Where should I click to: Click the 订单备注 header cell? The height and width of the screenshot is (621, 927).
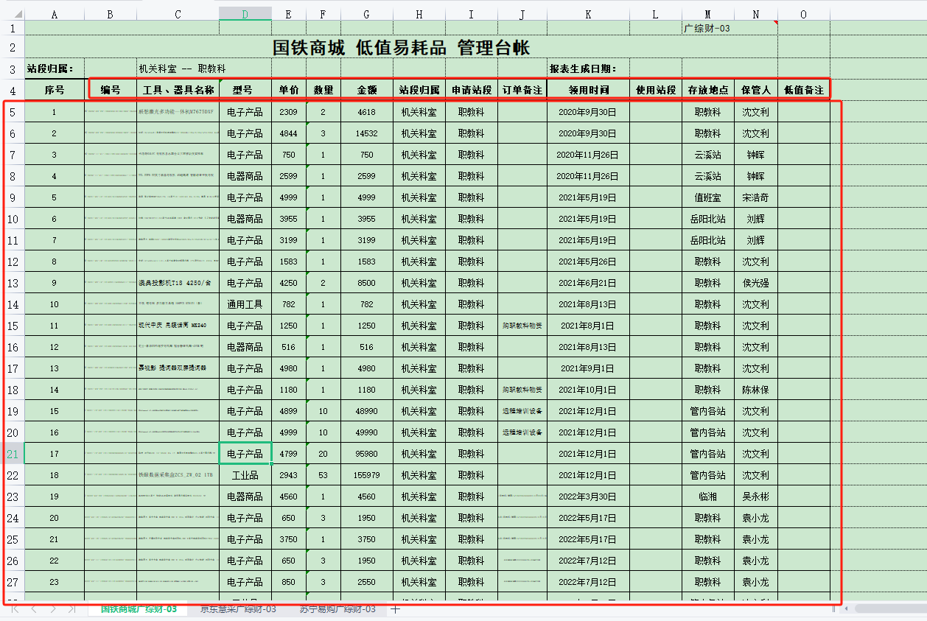point(522,90)
